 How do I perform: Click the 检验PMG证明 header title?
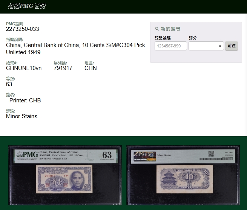[27, 6]
